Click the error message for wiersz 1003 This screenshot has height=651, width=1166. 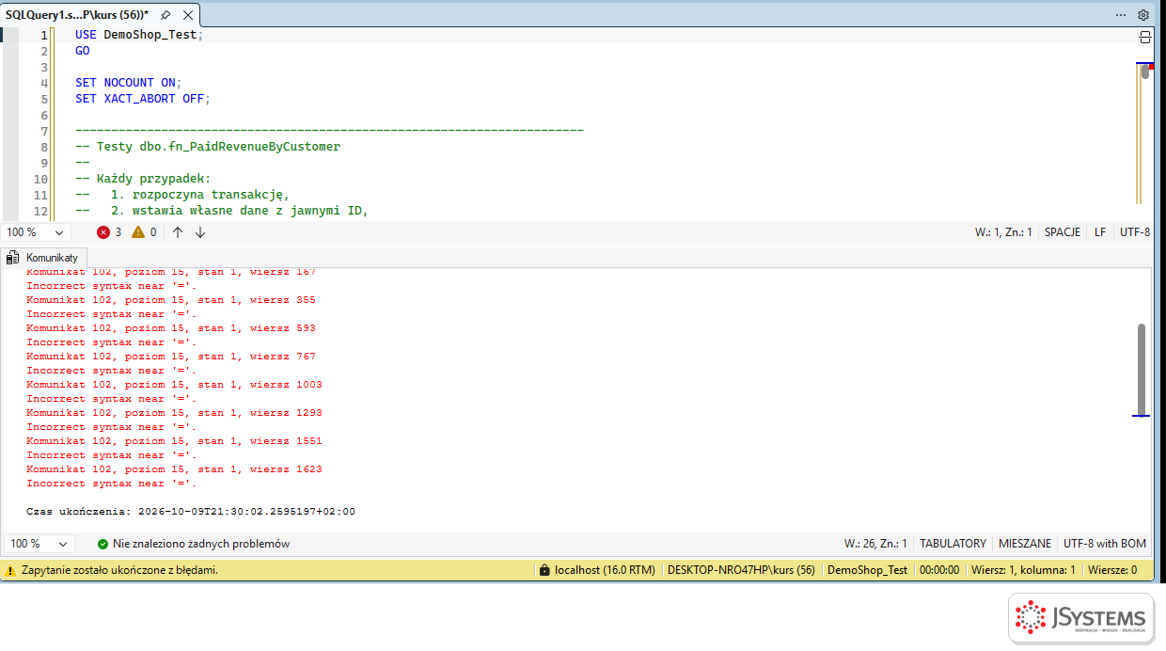pos(174,385)
